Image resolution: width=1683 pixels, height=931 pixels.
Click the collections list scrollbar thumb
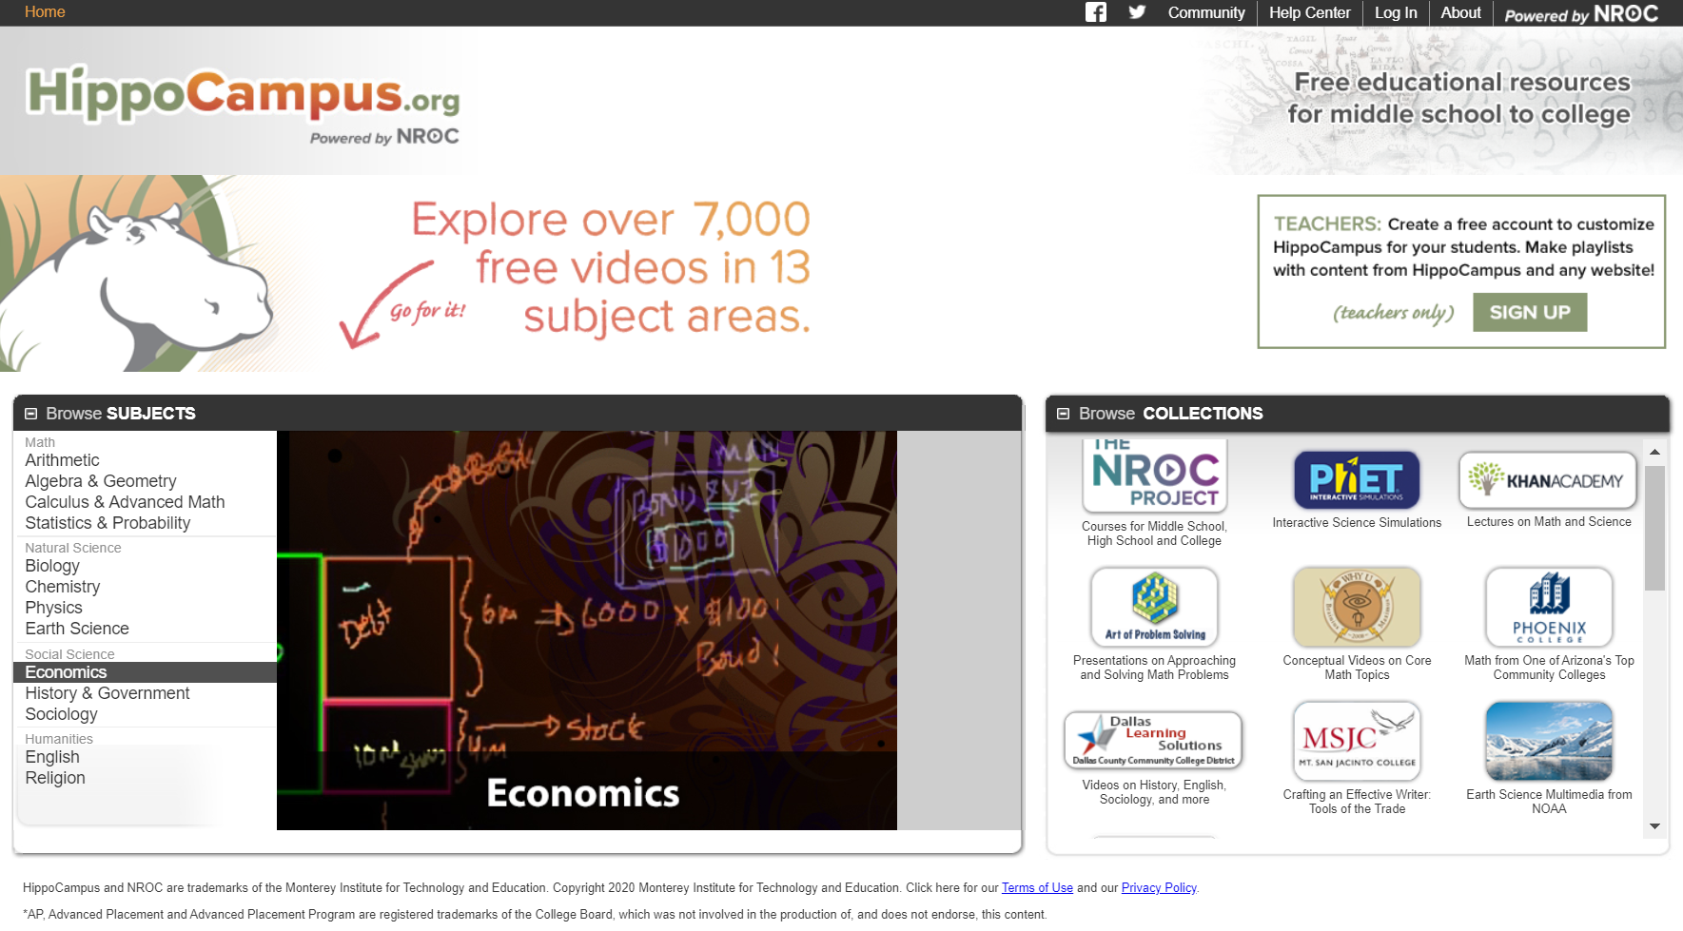pyautogui.click(x=1655, y=528)
